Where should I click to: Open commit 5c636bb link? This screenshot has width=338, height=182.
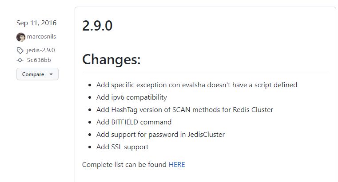pos(39,60)
